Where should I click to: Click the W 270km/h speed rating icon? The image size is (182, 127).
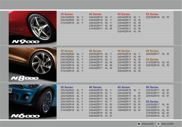(x=139, y=124)
